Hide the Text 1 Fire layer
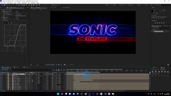 point(1,77)
